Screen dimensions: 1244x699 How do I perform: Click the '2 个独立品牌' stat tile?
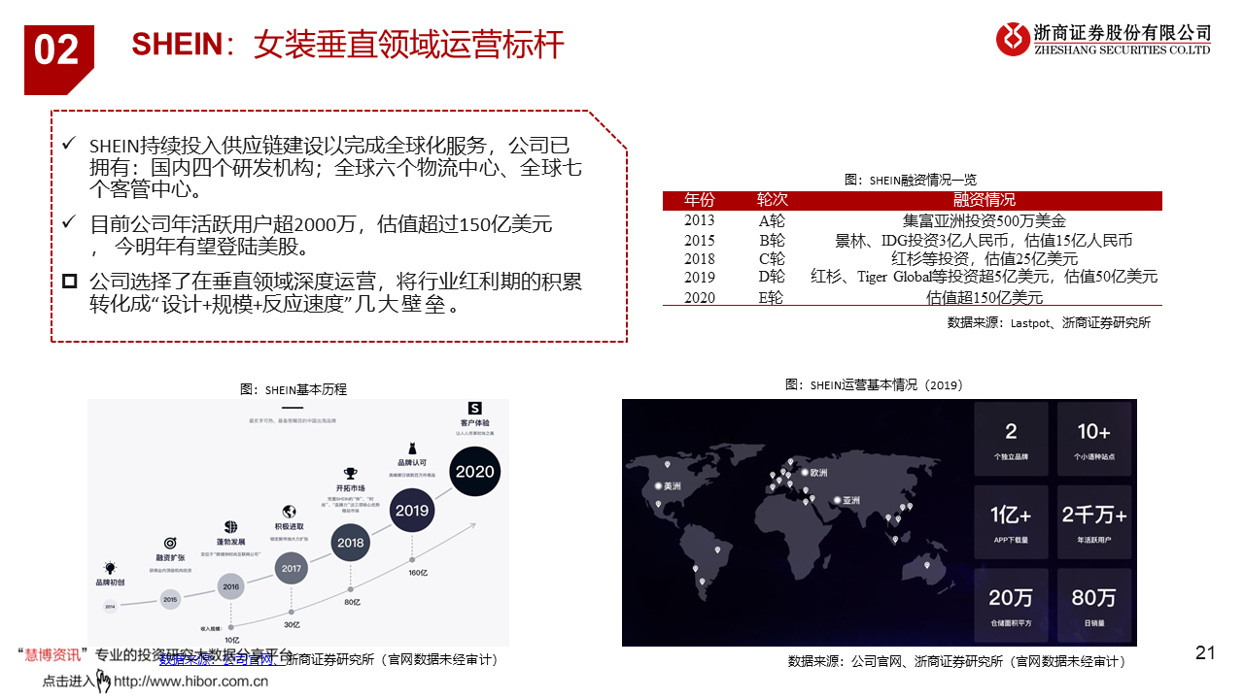click(x=1011, y=439)
